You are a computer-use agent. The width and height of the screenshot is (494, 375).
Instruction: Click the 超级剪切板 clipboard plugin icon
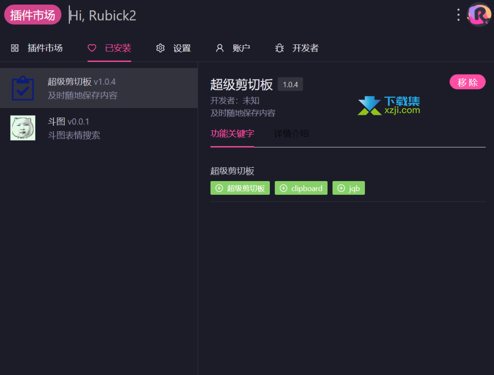point(22,87)
